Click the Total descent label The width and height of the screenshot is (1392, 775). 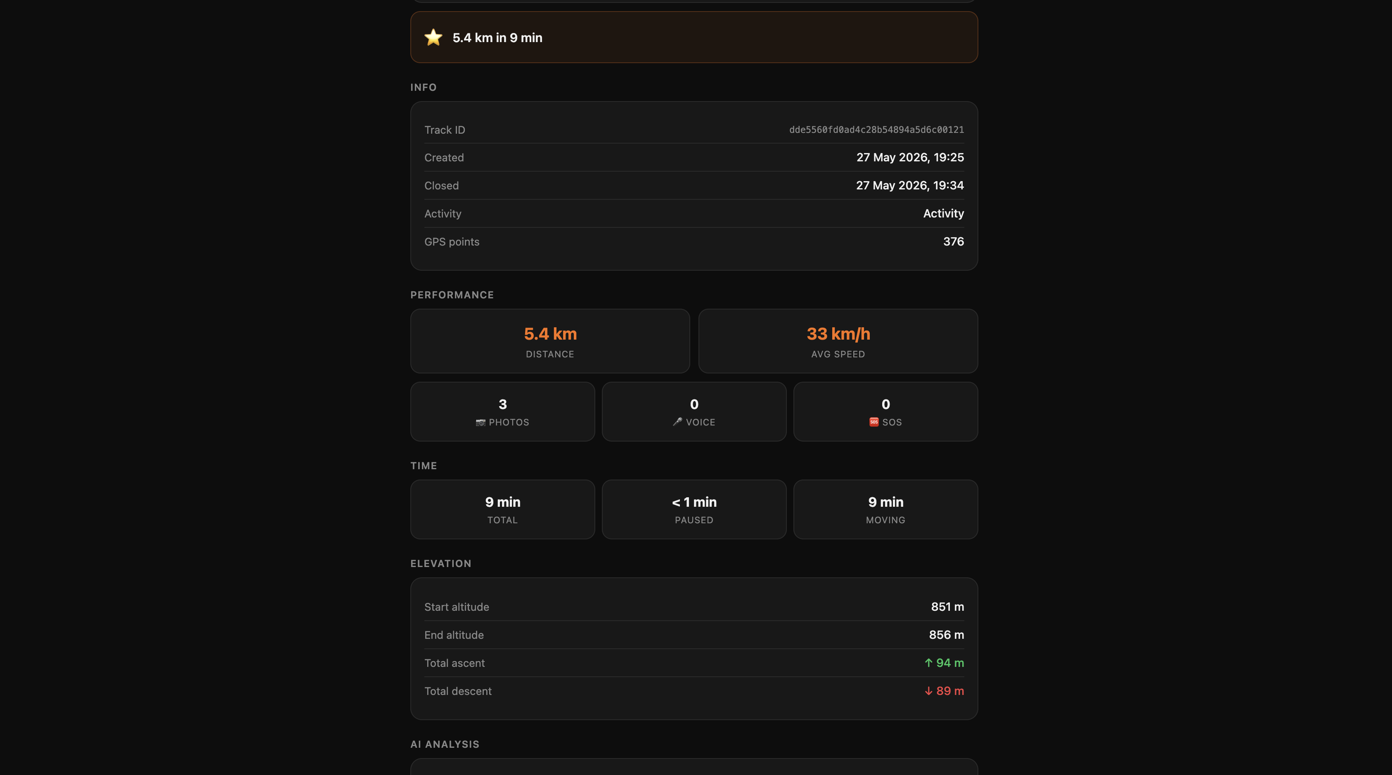point(458,691)
